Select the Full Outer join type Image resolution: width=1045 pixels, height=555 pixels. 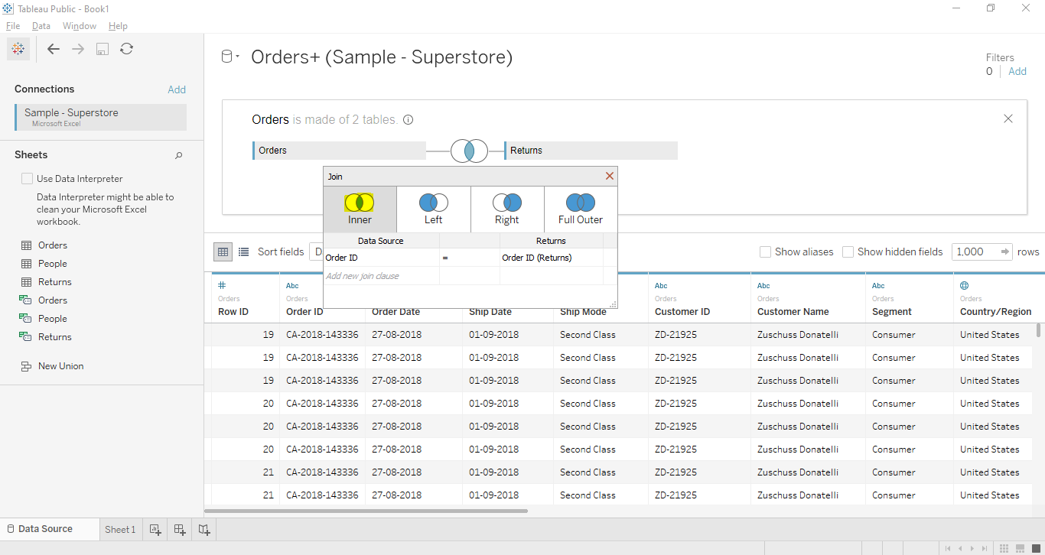(581, 209)
